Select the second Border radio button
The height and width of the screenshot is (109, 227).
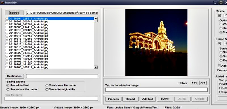point(221,56)
